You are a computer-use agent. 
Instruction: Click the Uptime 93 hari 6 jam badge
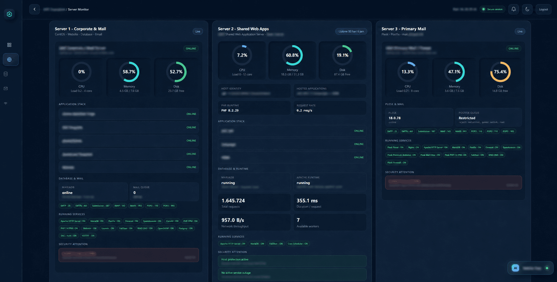pyautogui.click(x=351, y=31)
